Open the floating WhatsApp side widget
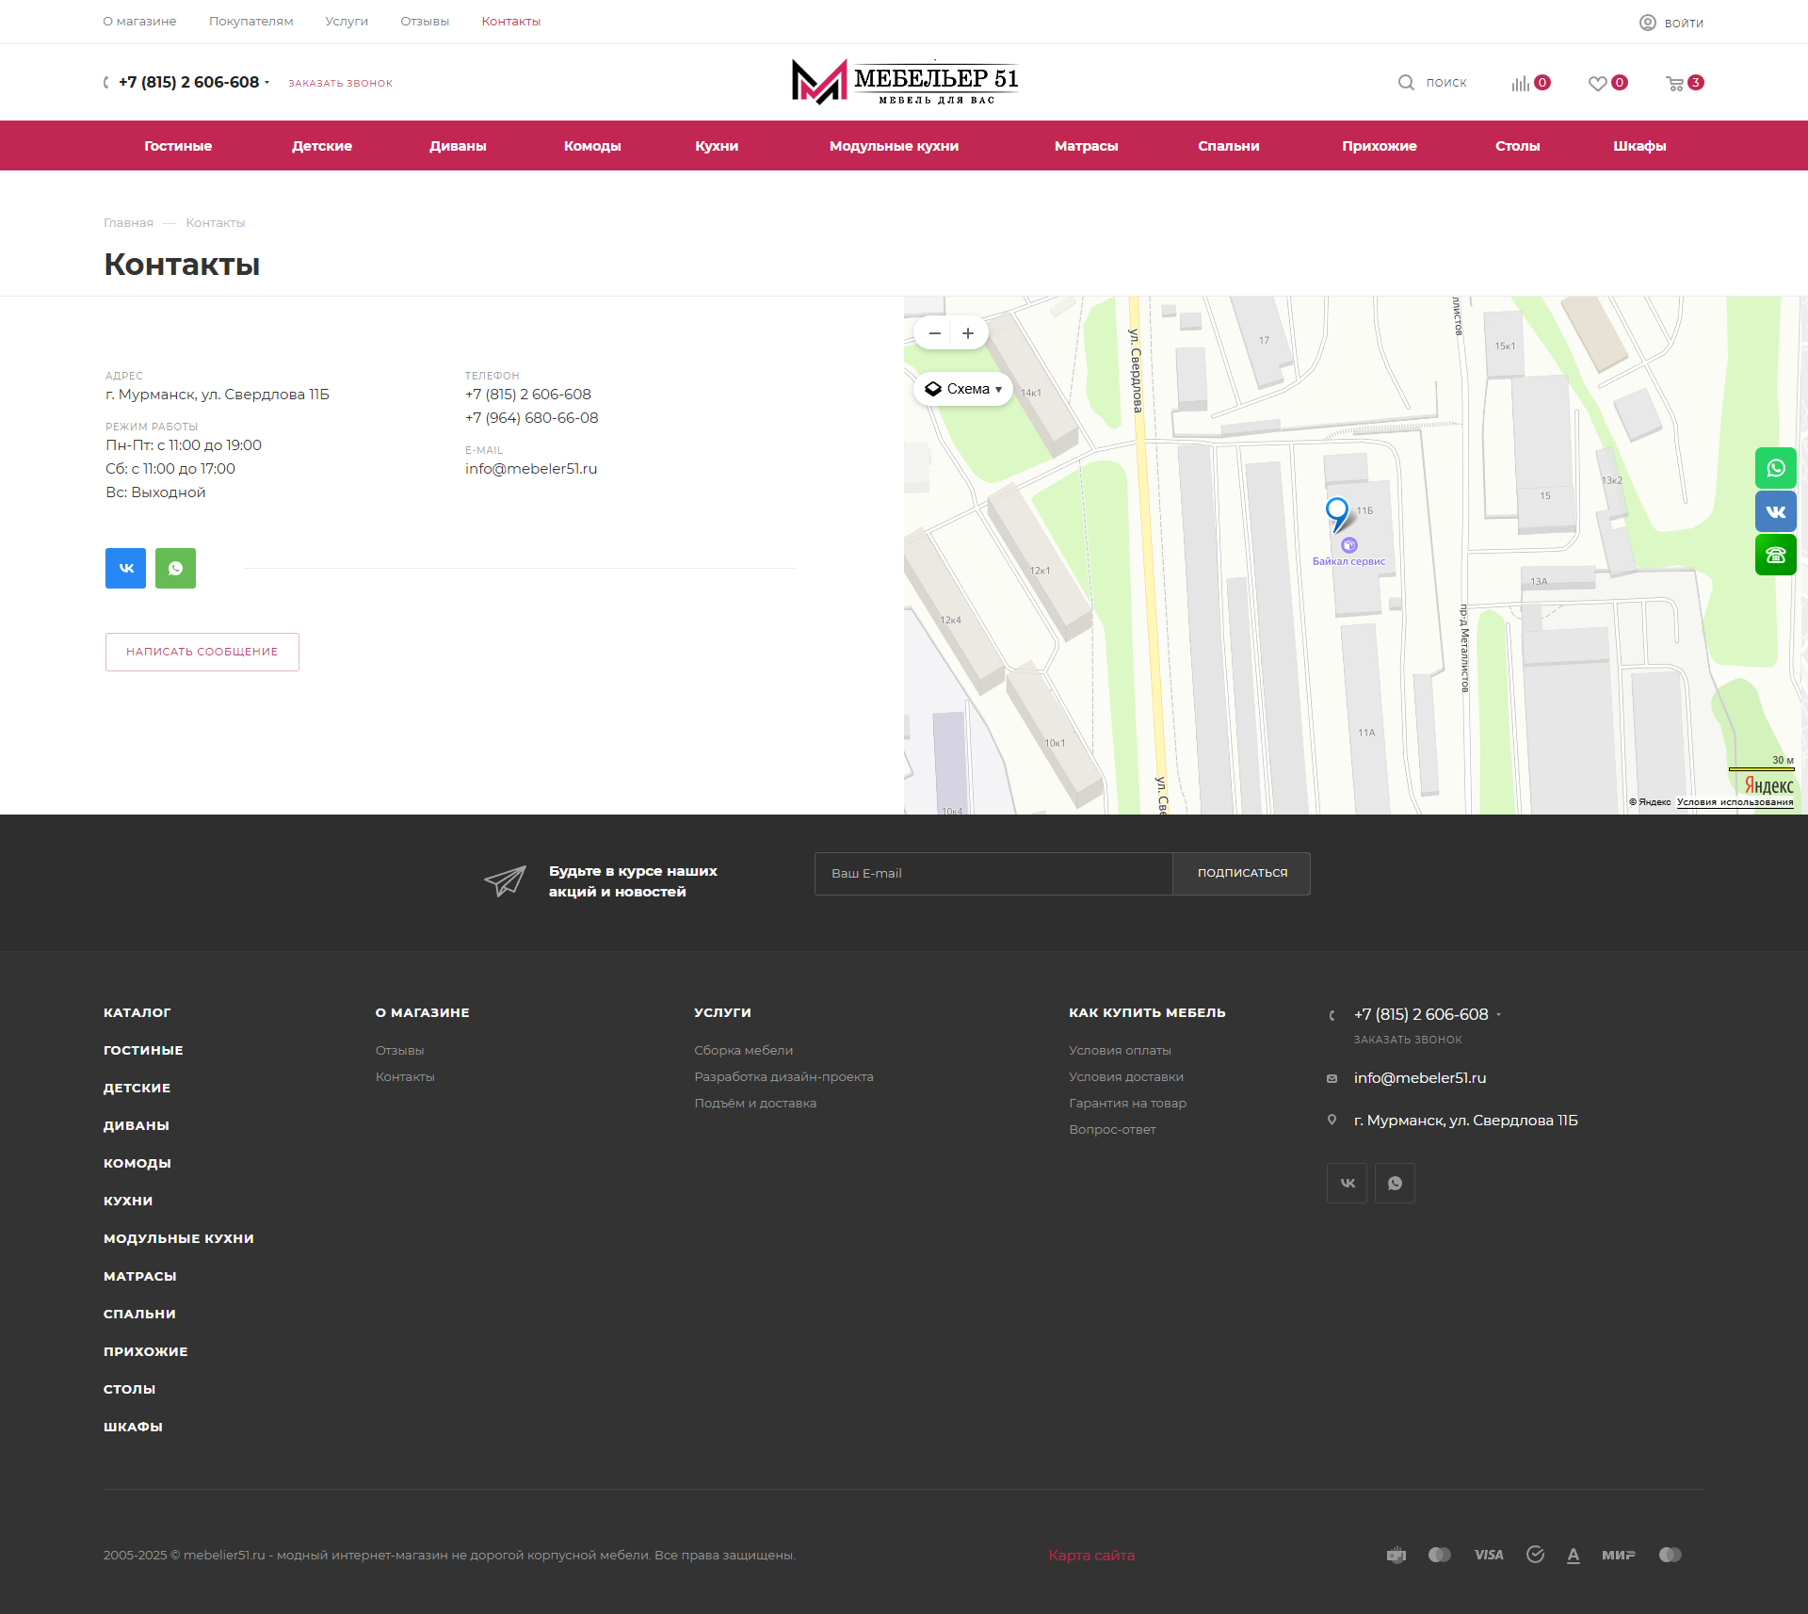 tap(1776, 468)
